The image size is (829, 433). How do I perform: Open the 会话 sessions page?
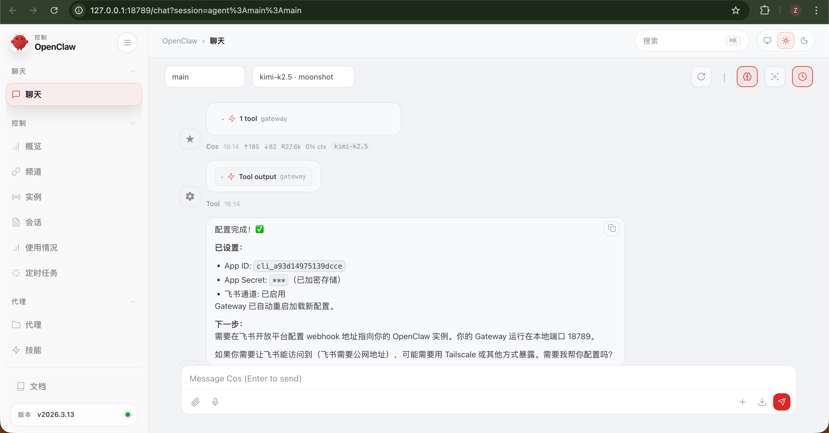[74, 223]
